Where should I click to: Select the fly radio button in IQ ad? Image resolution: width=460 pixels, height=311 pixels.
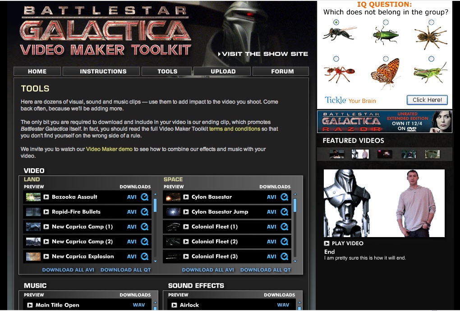[x=336, y=22]
